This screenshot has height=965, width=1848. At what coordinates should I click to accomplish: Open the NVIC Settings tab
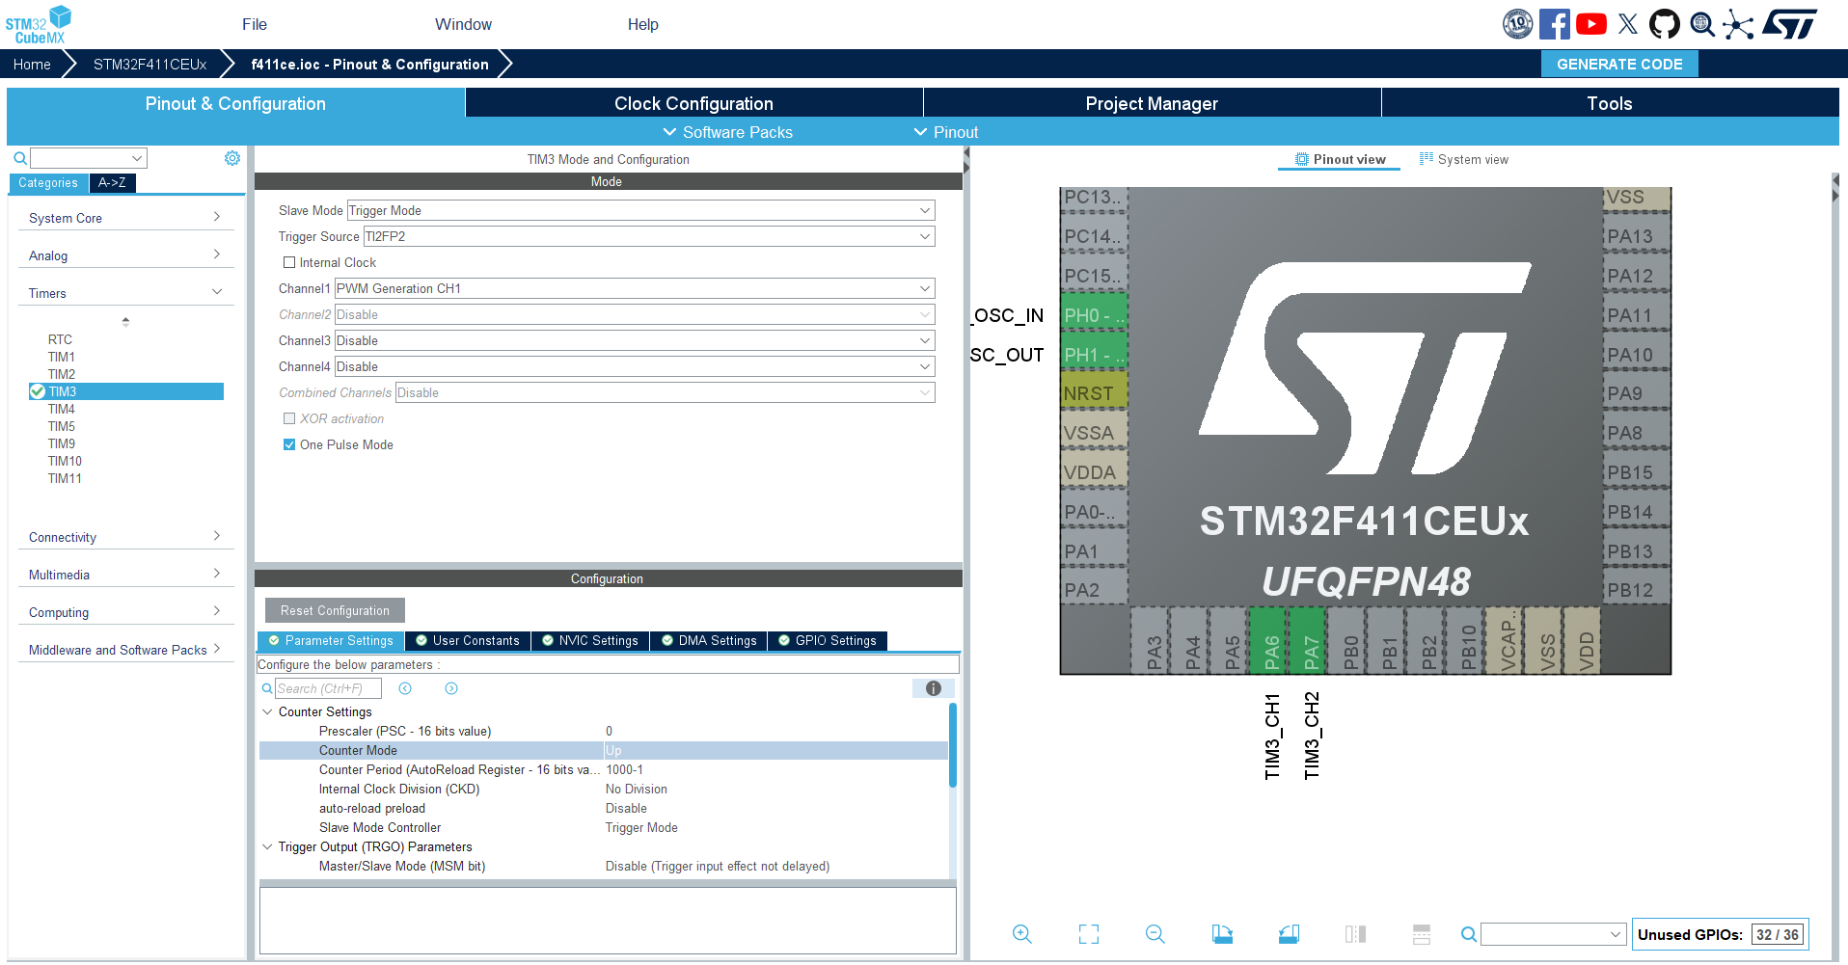click(589, 640)
